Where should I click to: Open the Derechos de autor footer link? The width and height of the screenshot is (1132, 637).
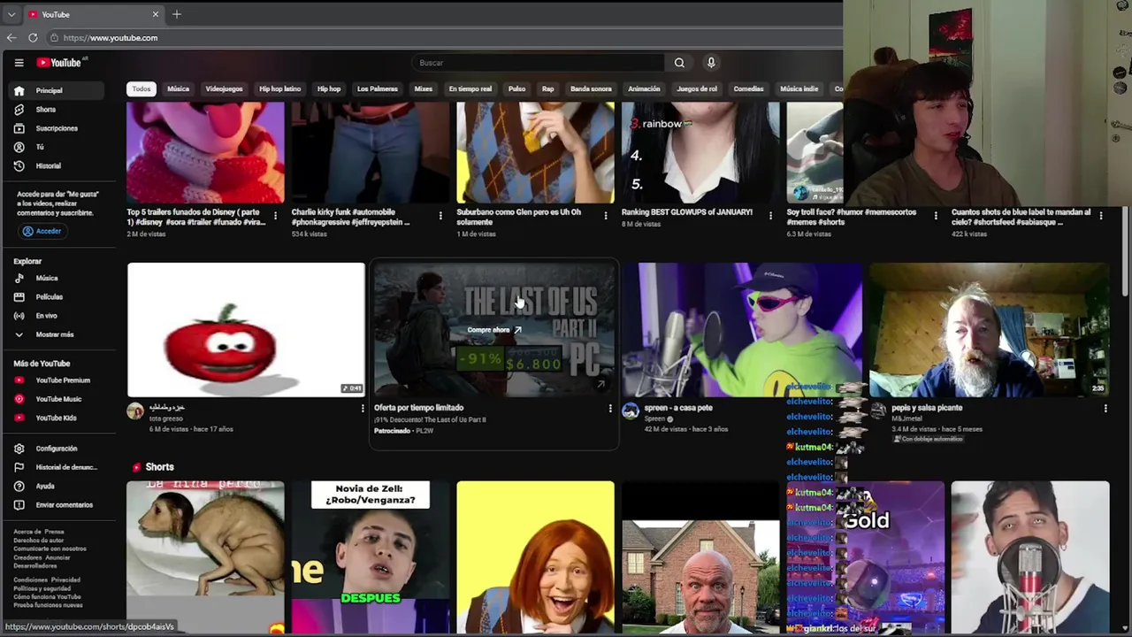click(39, 541)
